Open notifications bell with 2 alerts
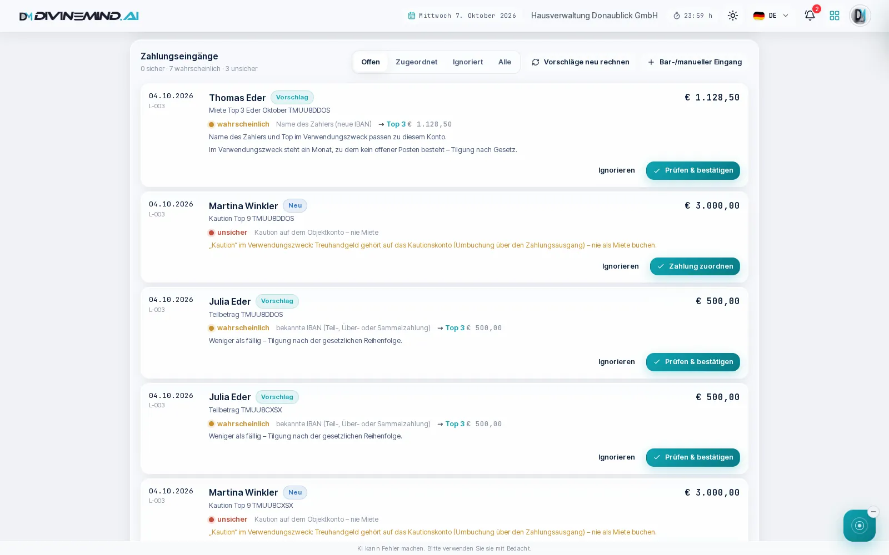889x555 pixels. click(x=810, y=15)
